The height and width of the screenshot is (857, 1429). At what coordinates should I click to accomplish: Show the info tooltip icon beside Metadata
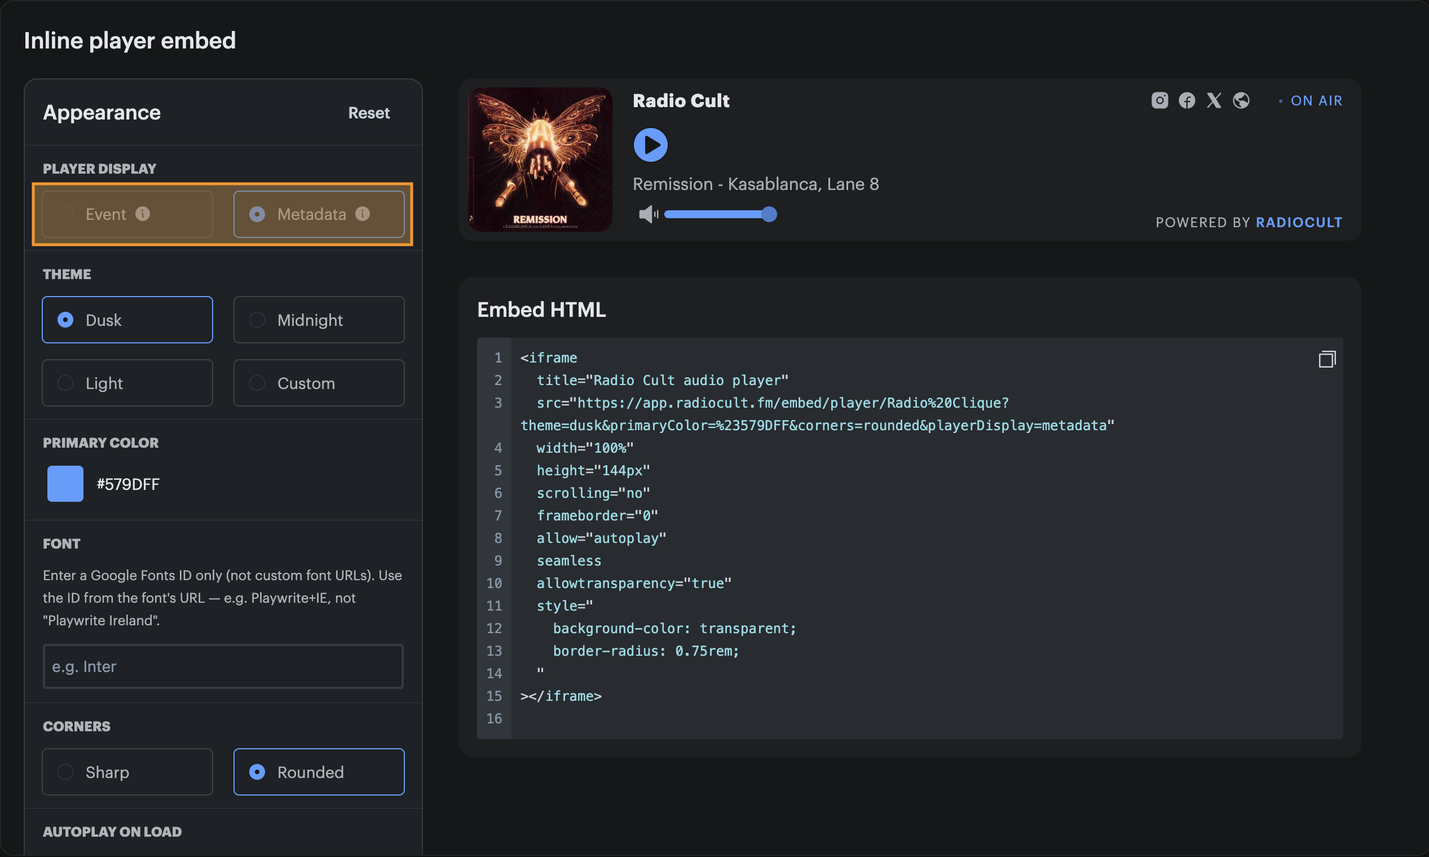click(x=362, y=214)
